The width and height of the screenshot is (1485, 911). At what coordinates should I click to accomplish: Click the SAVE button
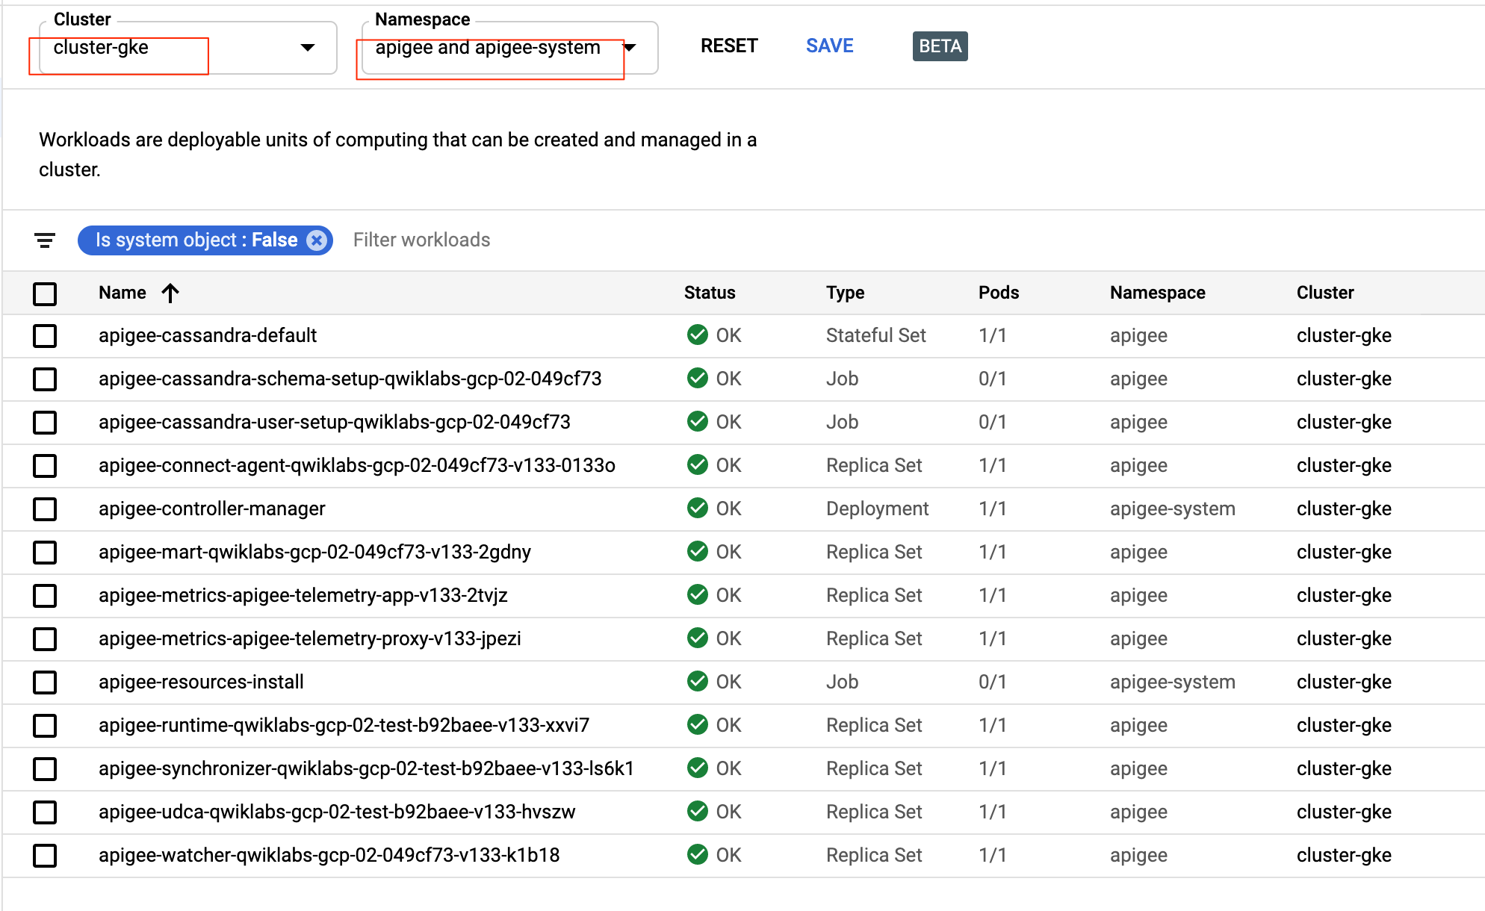(830, 46)
